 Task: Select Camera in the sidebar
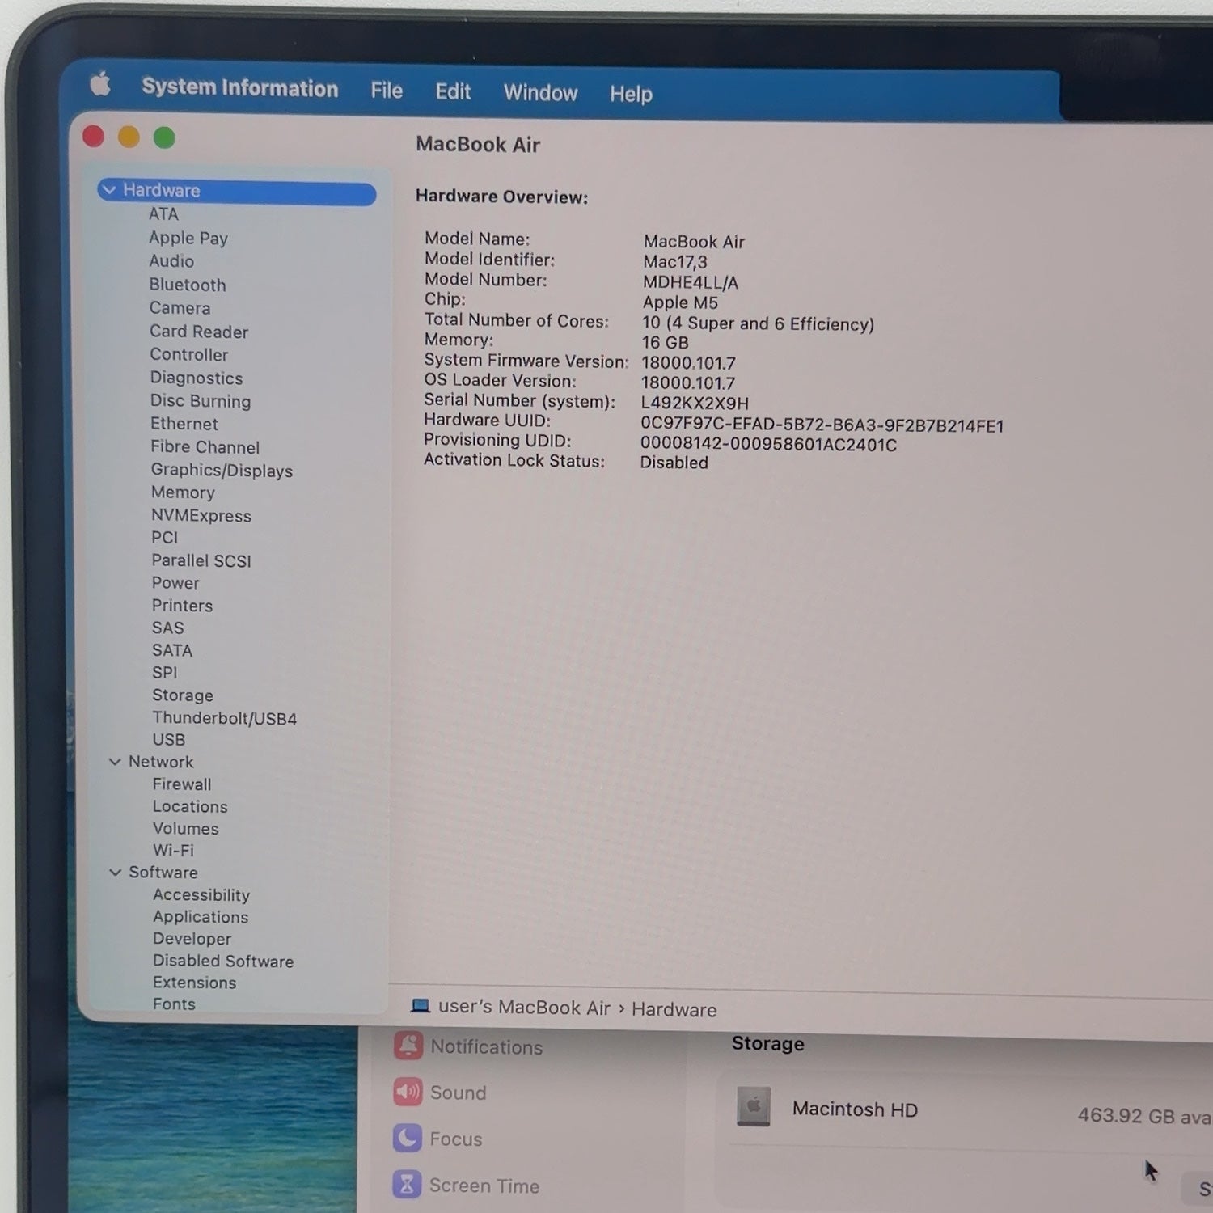point(180,308)
